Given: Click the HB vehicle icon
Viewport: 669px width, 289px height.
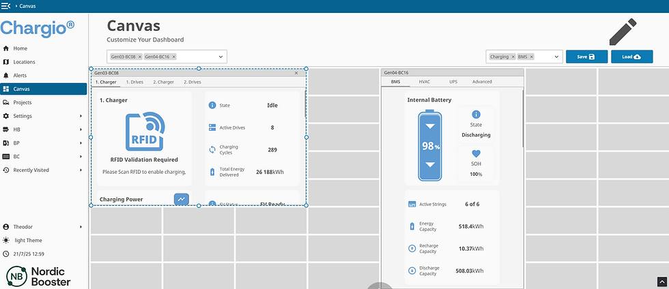Looking at the screenshot, I should 6,130.
